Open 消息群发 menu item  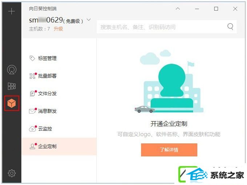[x=59, y=111]
